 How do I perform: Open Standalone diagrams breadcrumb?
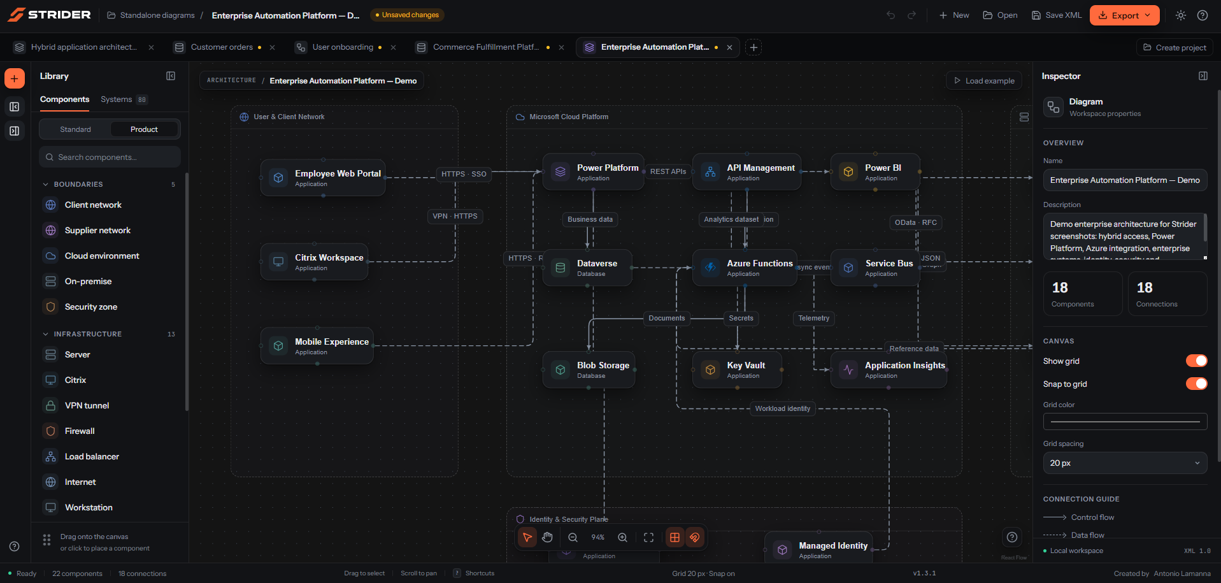click(x=151, y=15)
